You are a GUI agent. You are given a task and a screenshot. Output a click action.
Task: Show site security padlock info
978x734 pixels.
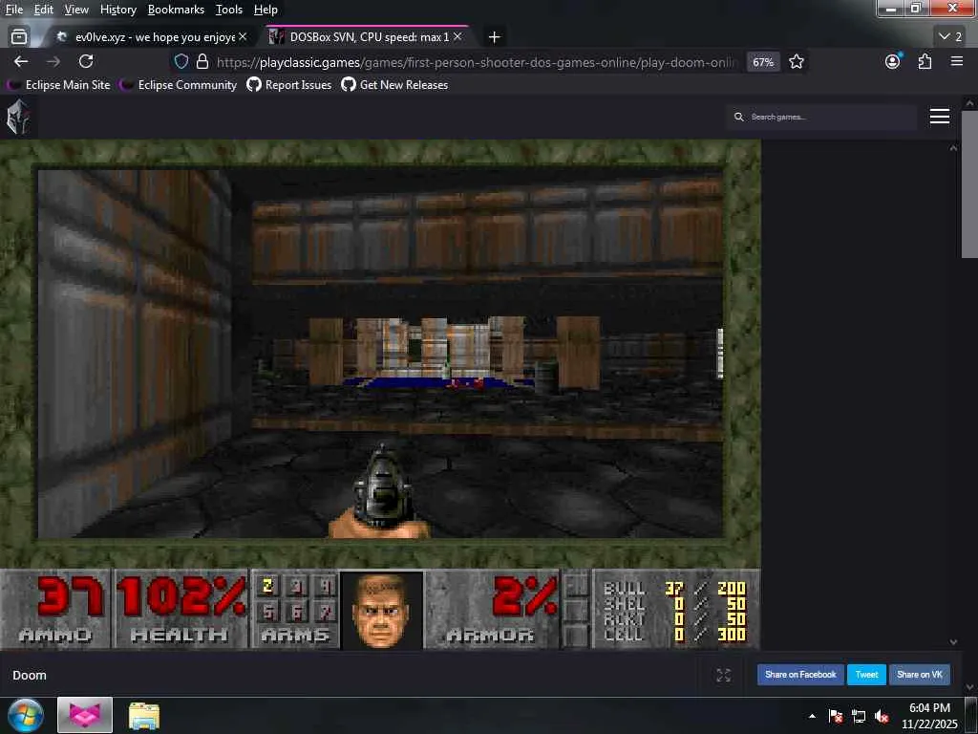pyautogui.click(x=202, y=61)
